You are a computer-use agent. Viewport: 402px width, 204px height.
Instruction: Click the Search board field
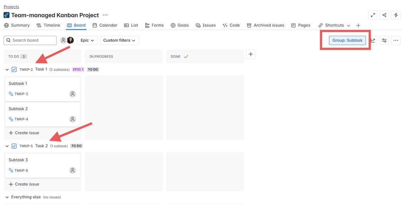[30, 41]
